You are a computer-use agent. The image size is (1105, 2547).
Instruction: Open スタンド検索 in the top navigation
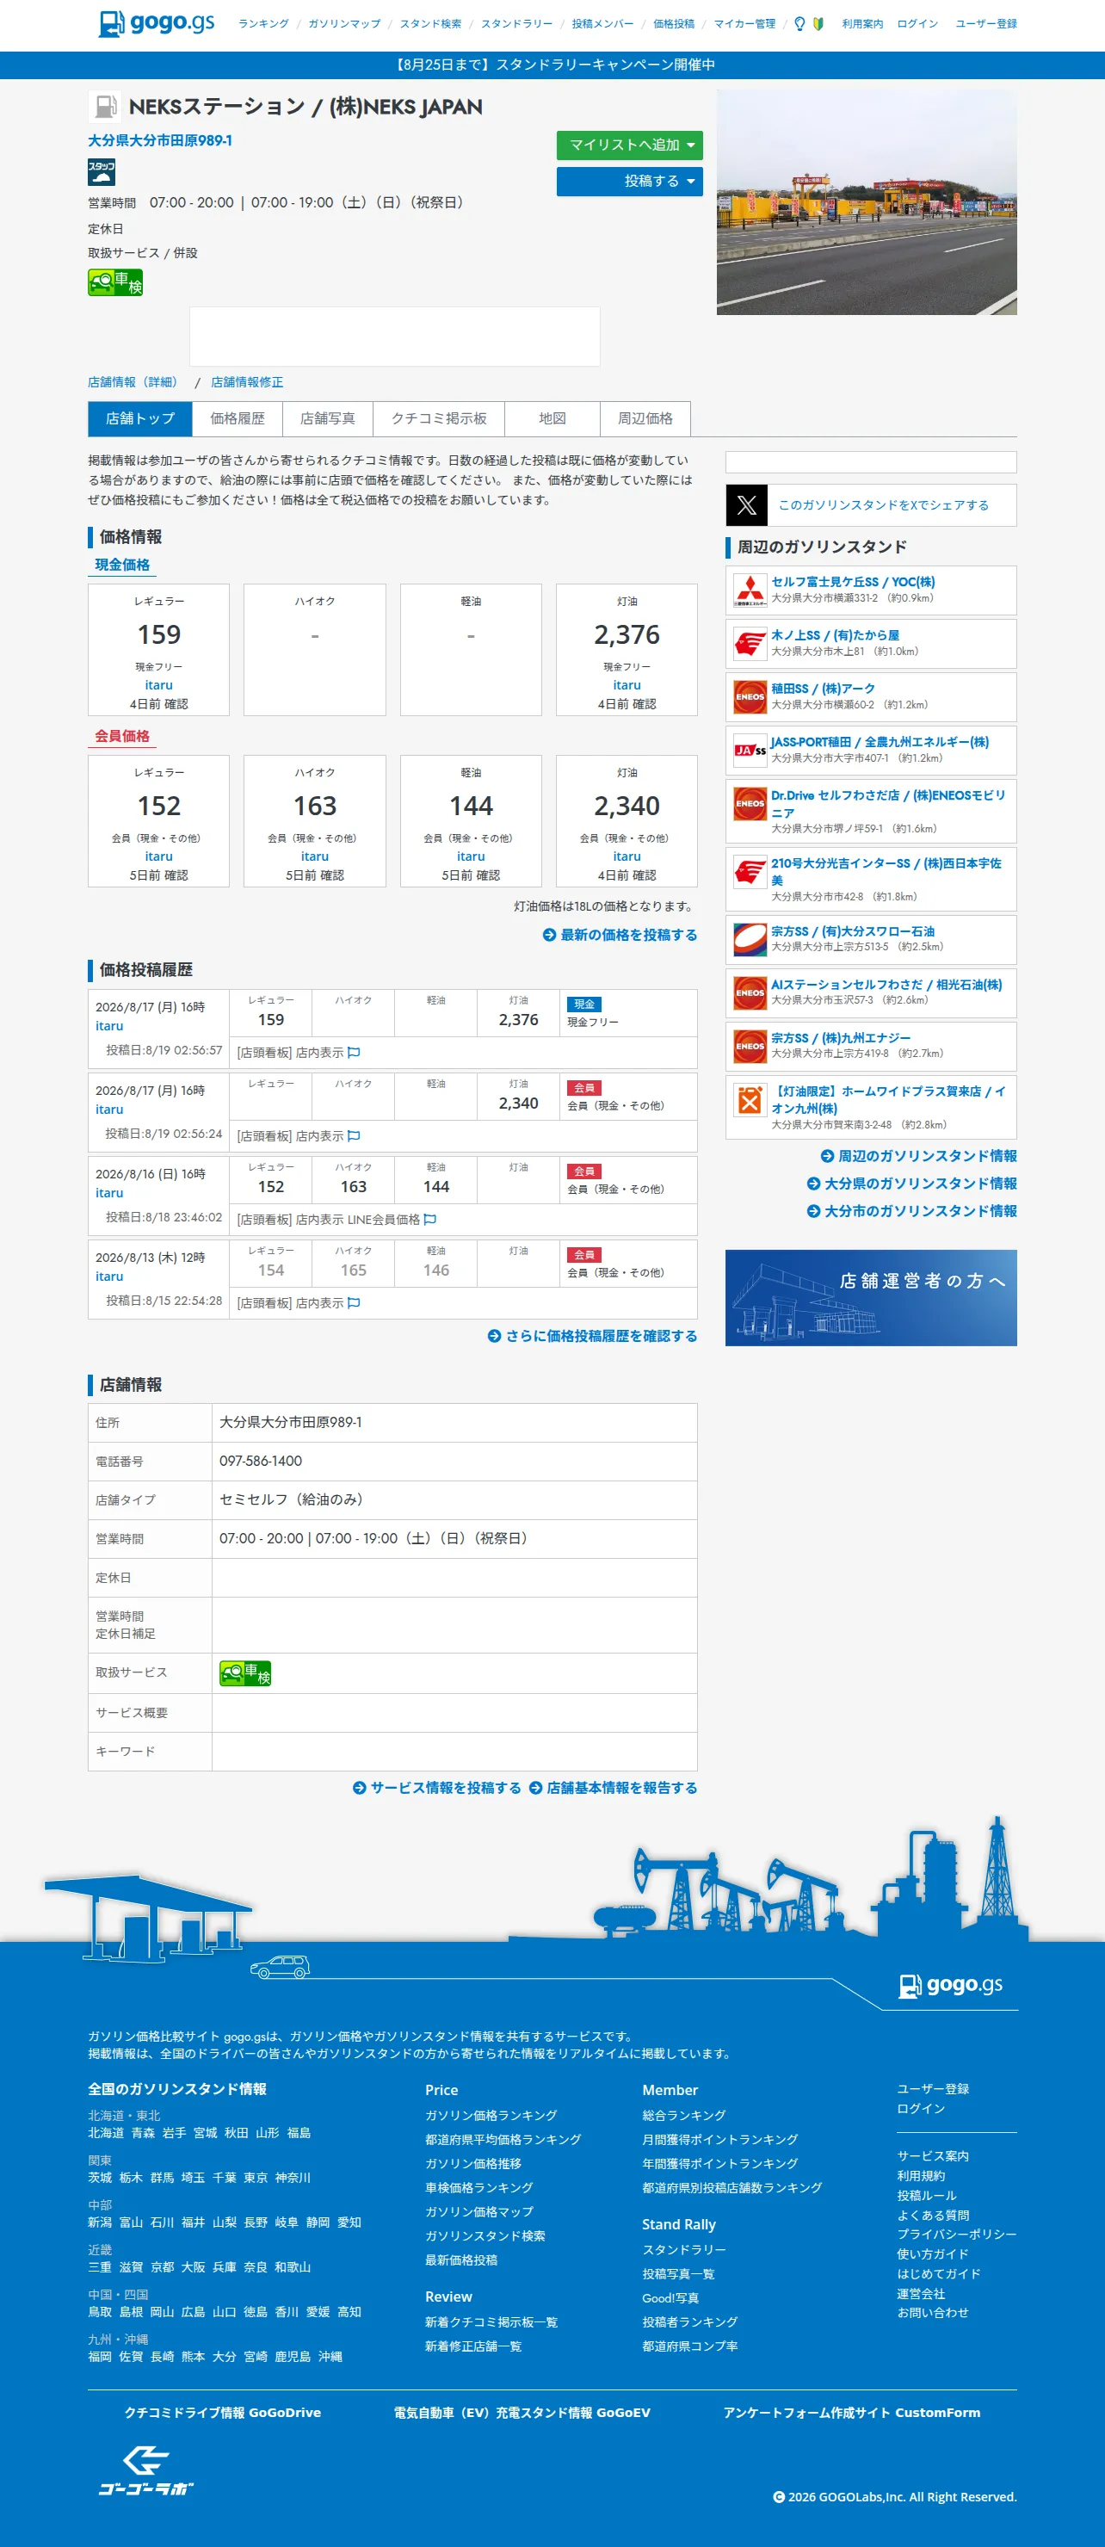430,24
